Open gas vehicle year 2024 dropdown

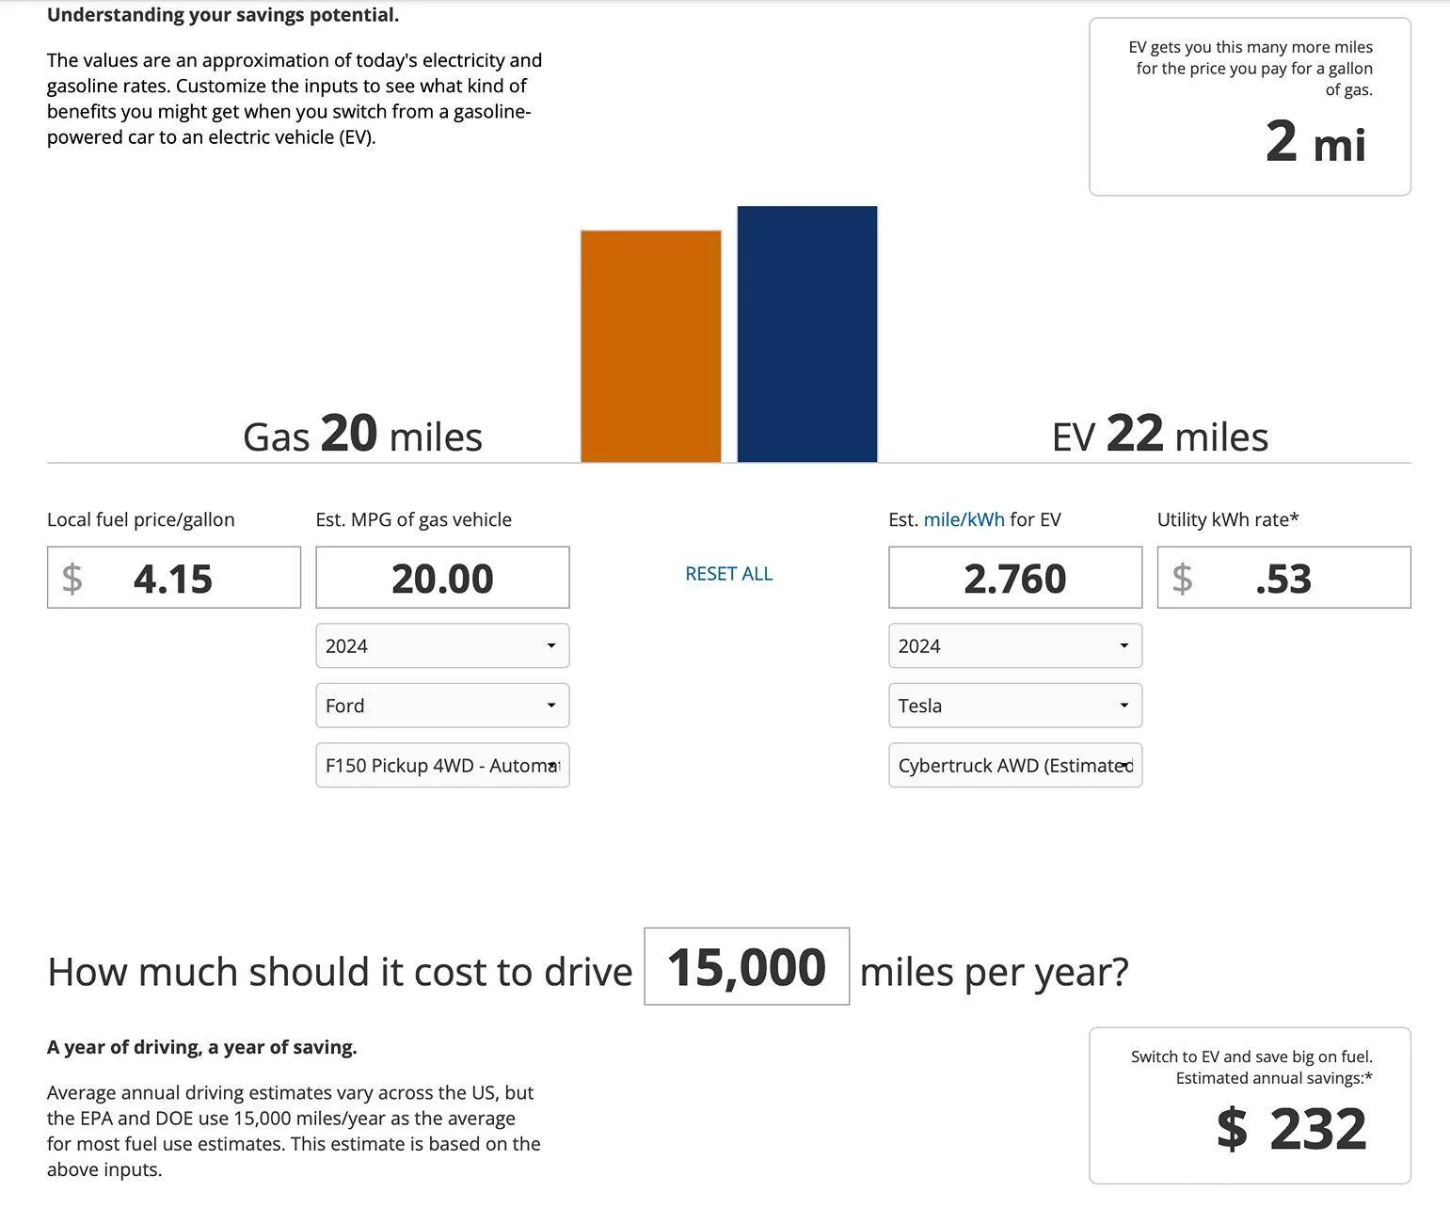click(442, 645)
